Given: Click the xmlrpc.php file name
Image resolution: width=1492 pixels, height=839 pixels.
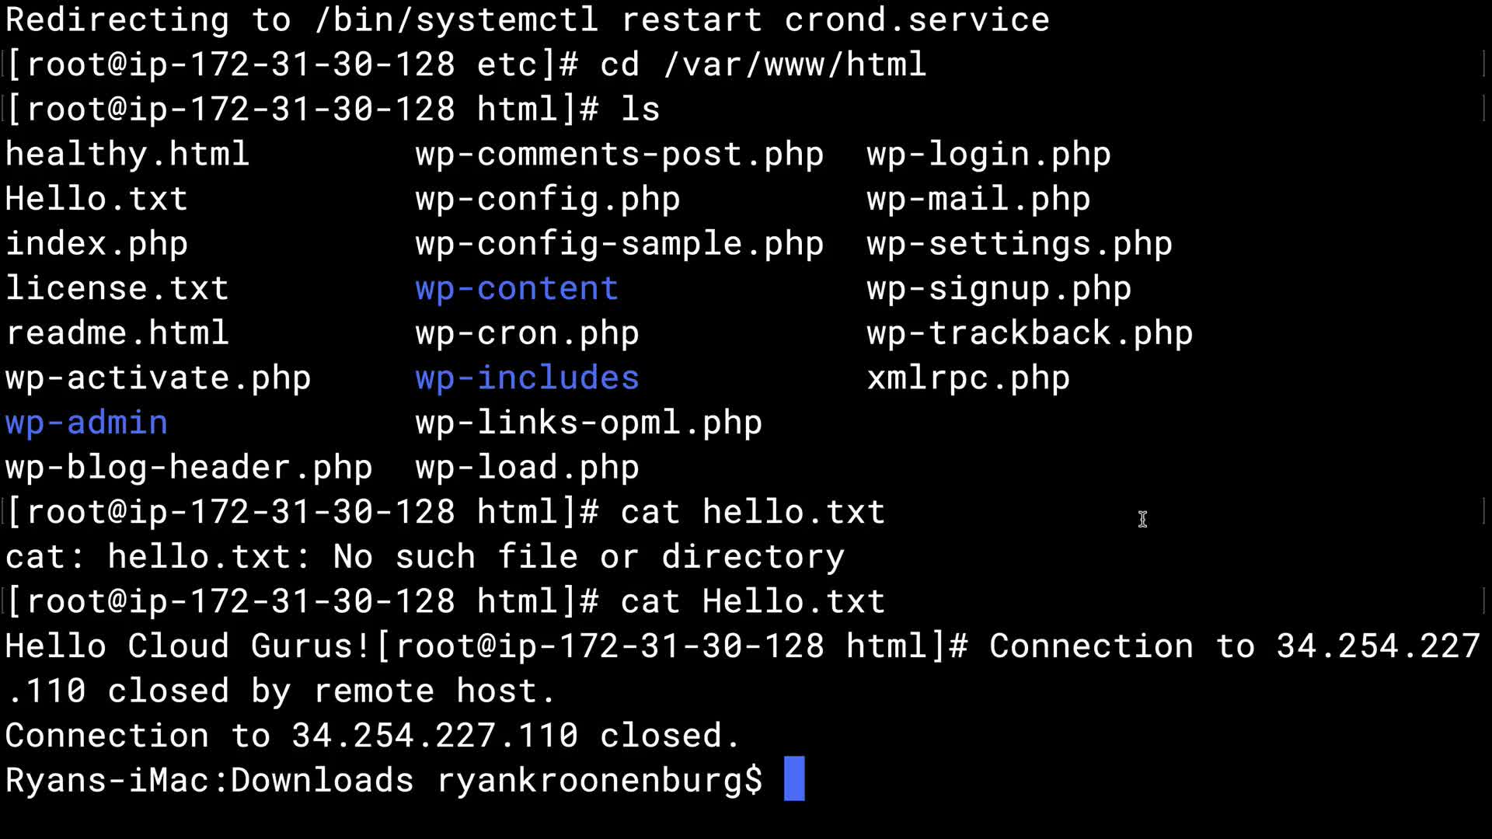Looking at the screenshot, I should (x=967, y=378).
